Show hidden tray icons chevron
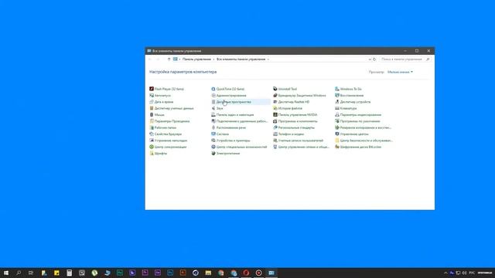This screenshot has height=278, width=495. (x=445, y=273)
